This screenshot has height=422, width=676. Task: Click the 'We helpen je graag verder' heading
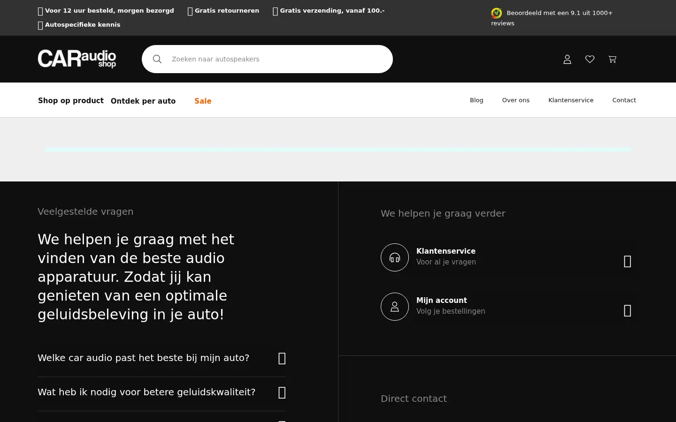pos(443,213)
